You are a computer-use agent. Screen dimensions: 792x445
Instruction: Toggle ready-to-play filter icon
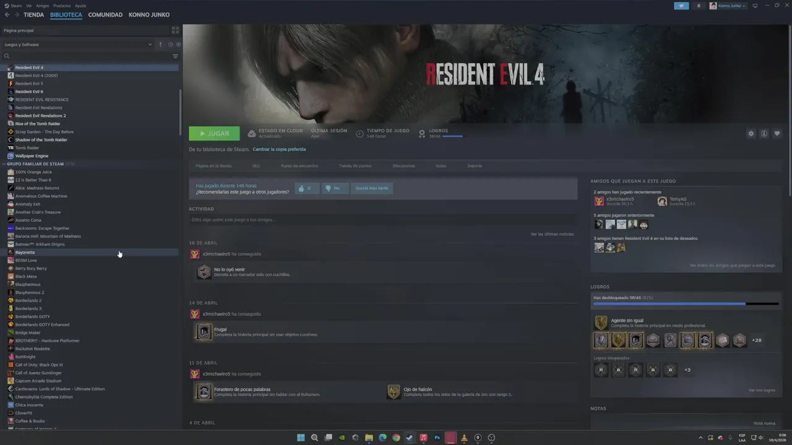(178, 44)
